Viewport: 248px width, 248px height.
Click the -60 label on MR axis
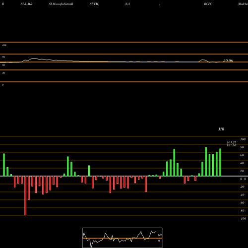(x=242, y=203)
